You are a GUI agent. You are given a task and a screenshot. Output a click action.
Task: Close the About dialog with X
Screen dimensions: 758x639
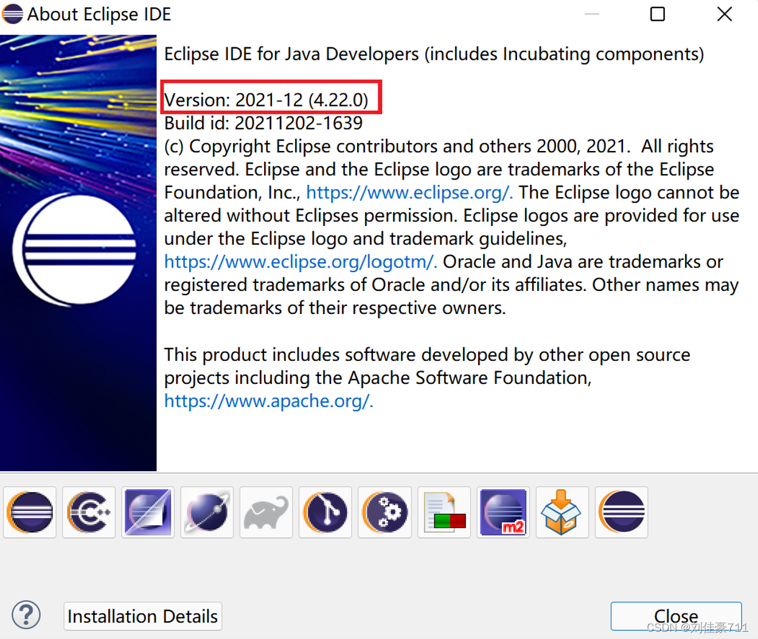click(724, 14)
